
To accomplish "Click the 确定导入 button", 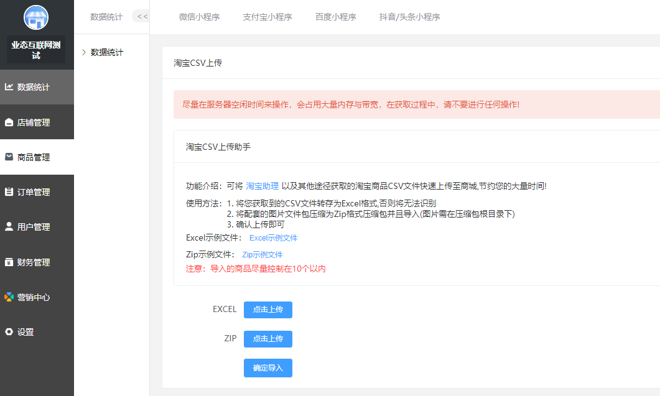I will click(268, 368).
